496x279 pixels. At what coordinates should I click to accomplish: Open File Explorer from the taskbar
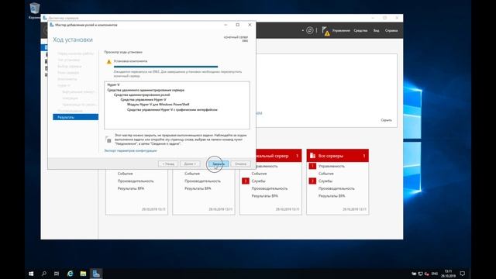(x=83, y=274)
